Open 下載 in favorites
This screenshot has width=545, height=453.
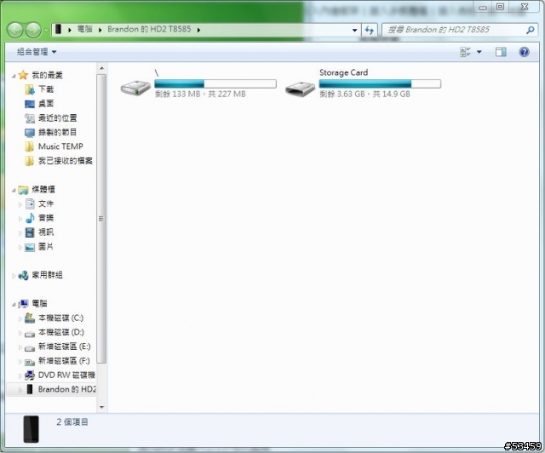[46, 89]
